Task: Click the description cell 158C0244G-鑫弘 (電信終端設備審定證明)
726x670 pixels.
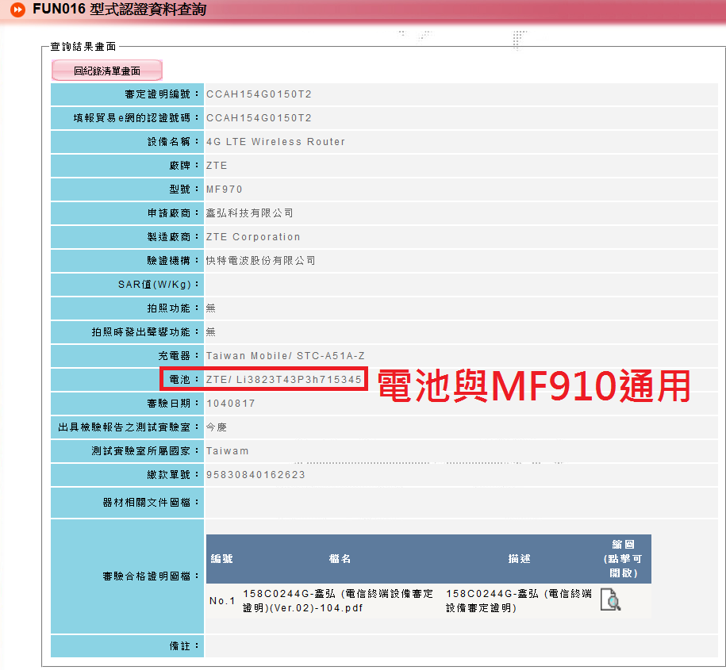Action: [519, 600]
